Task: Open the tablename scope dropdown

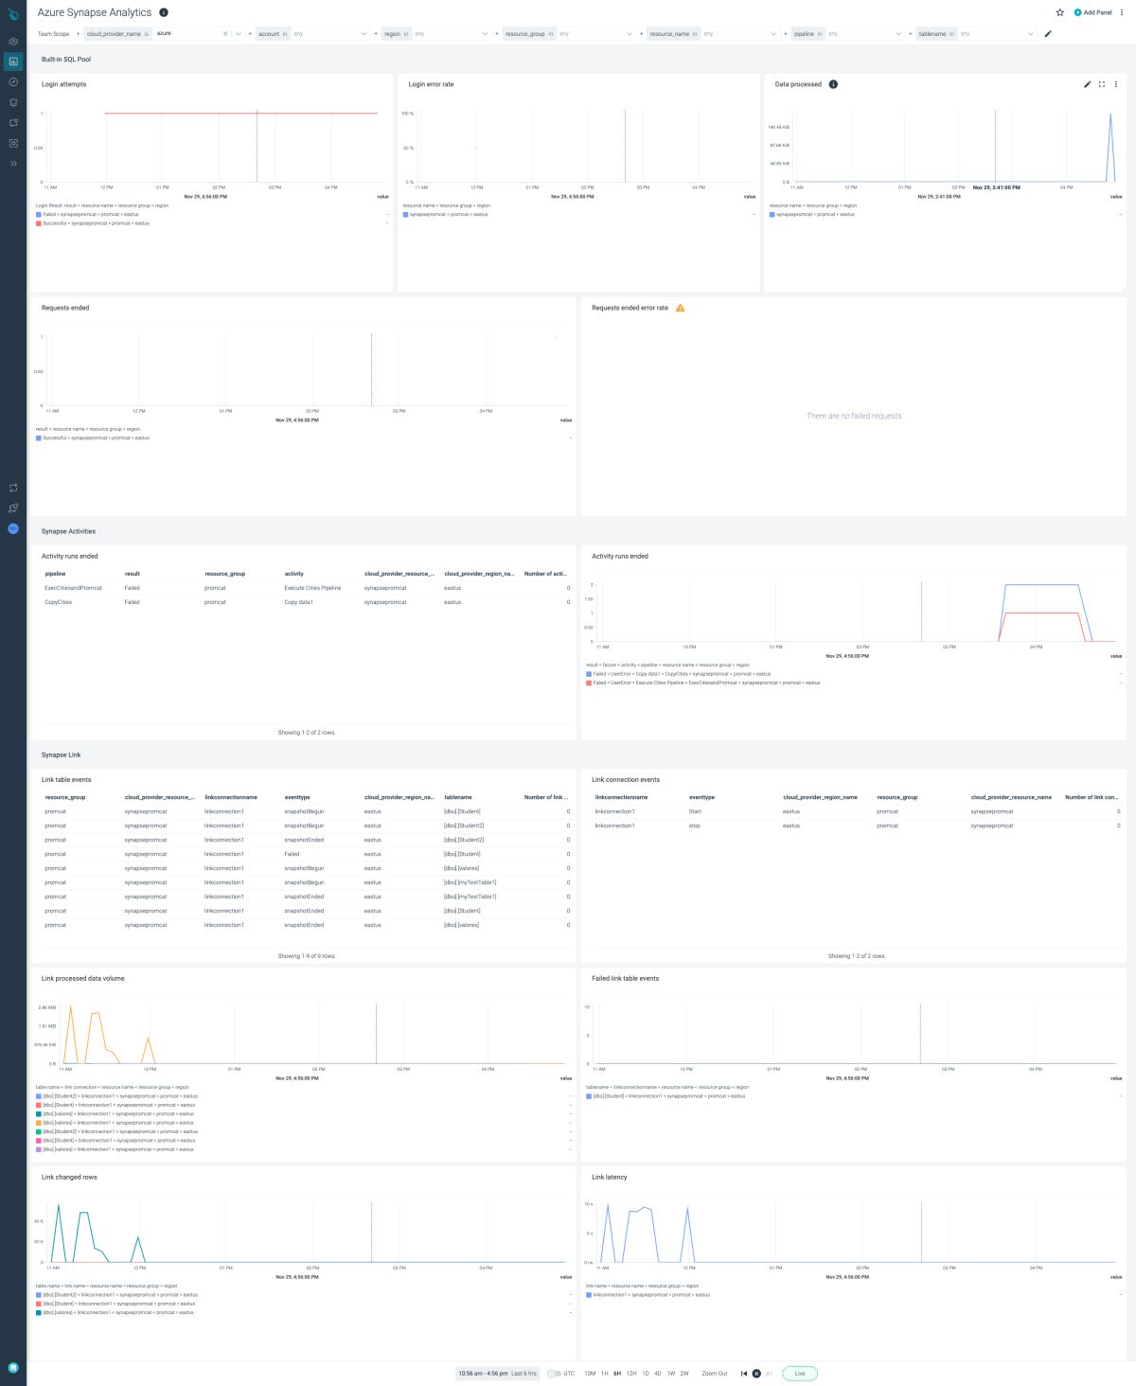Action: point(1031,34)
